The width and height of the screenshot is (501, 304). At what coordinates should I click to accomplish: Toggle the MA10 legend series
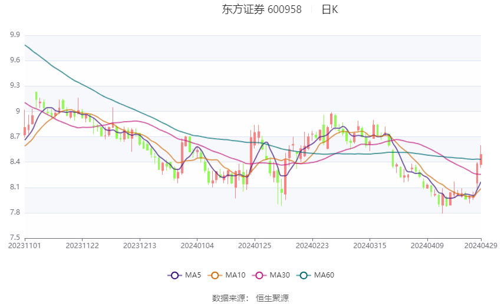(226, 275)
